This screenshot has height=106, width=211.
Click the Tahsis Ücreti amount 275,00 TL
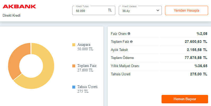197,74
